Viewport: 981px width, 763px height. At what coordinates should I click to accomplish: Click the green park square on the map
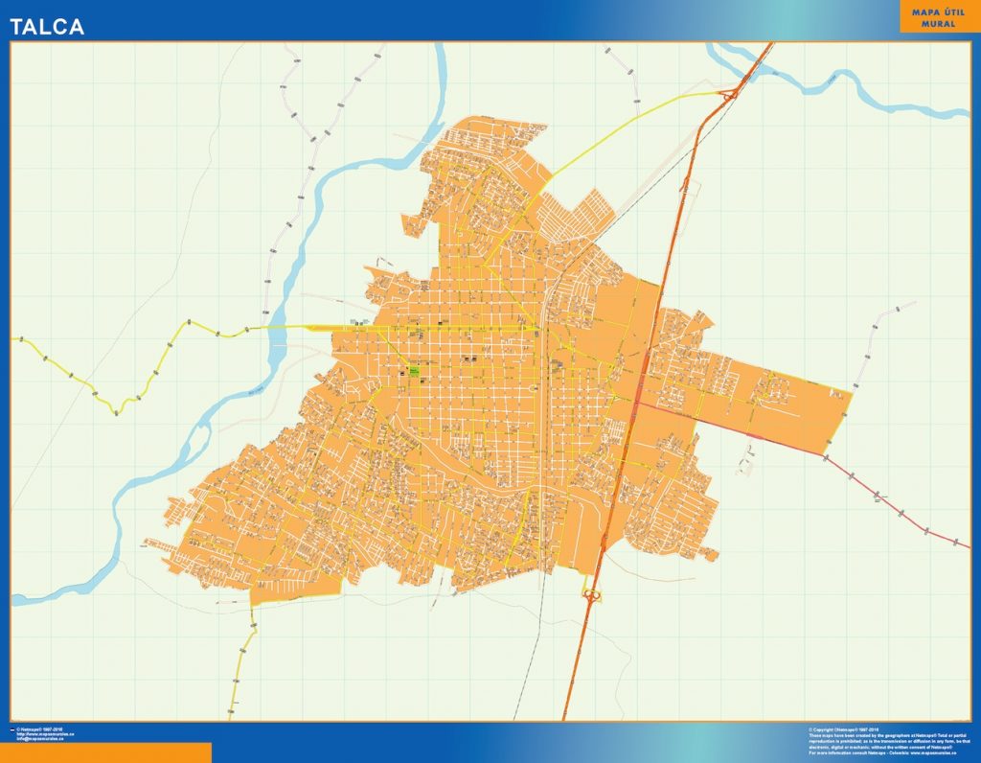[414, 371]
